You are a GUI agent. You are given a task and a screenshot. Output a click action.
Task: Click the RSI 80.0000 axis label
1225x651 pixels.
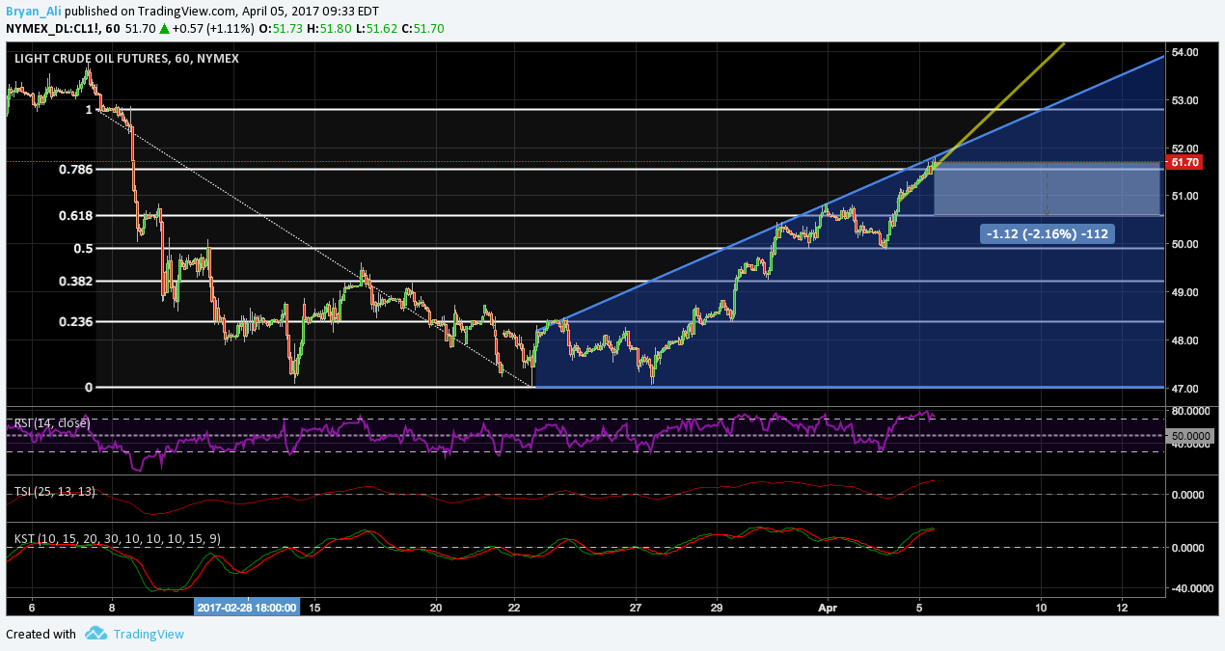point(1189,411)
